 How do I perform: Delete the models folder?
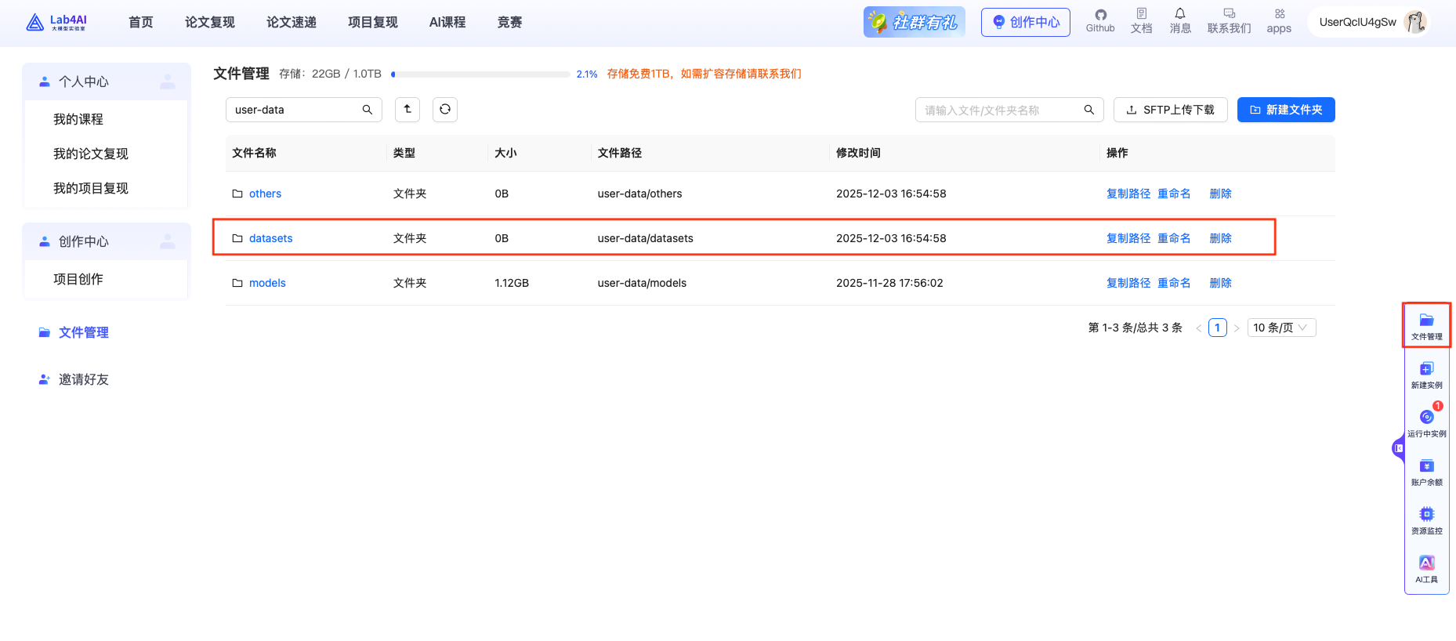pyautogui.click(x=1220, y=283)
